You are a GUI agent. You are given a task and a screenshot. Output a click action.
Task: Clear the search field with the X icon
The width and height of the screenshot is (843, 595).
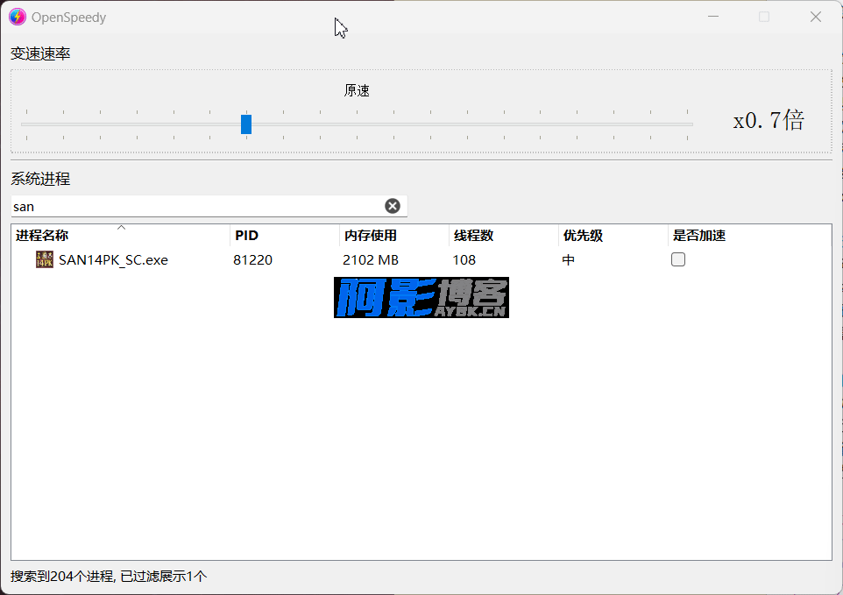tap(393, 206)
